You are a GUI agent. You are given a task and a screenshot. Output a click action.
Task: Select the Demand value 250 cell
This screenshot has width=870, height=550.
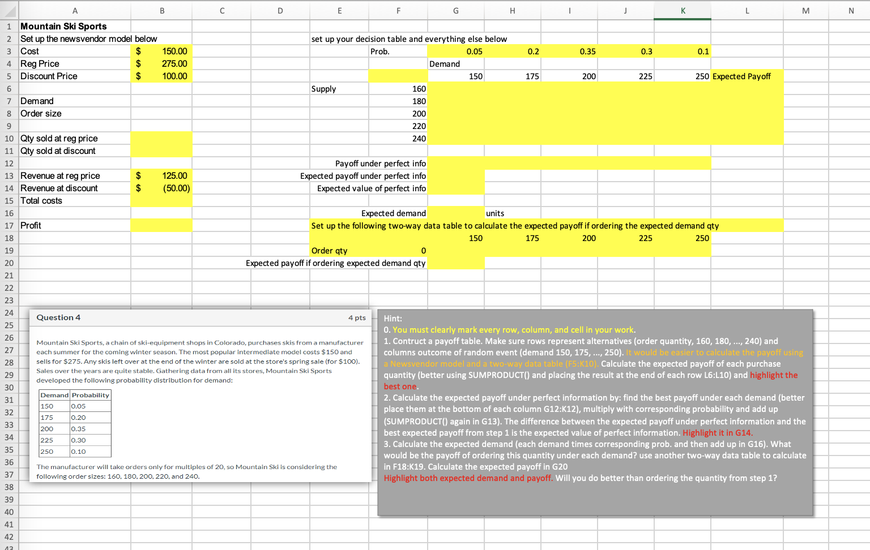682,76
